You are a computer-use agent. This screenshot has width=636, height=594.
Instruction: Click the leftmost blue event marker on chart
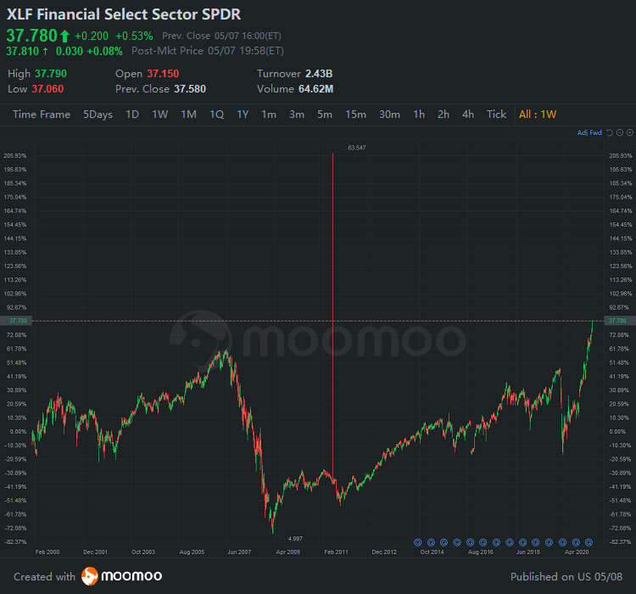(418, 542)
